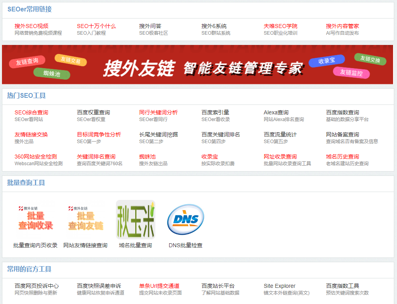Open 网站备案查询 link
The width and height of the screenshot is (397, 304).
click(x=343, y=134)
